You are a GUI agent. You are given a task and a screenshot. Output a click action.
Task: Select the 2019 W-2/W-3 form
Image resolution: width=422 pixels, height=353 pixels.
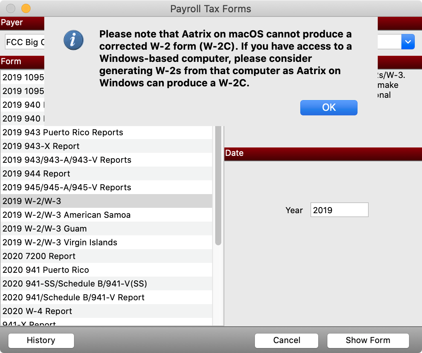(x=32, y=201)
